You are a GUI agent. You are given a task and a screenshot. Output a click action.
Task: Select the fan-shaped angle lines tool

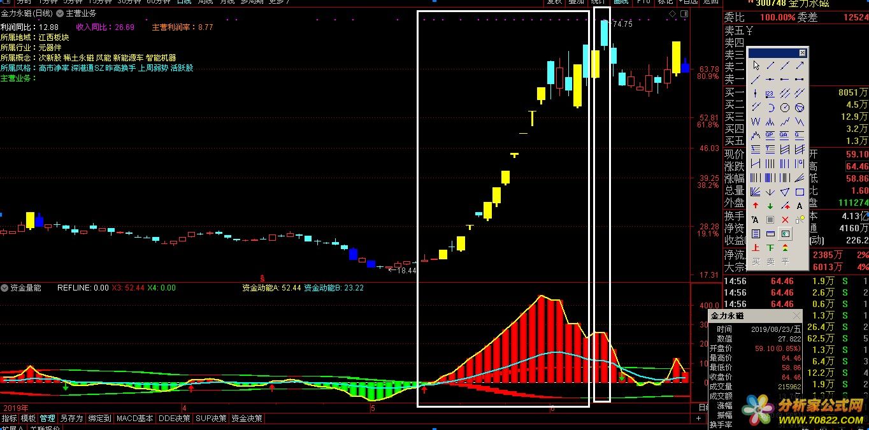click(x=756, y=191)
